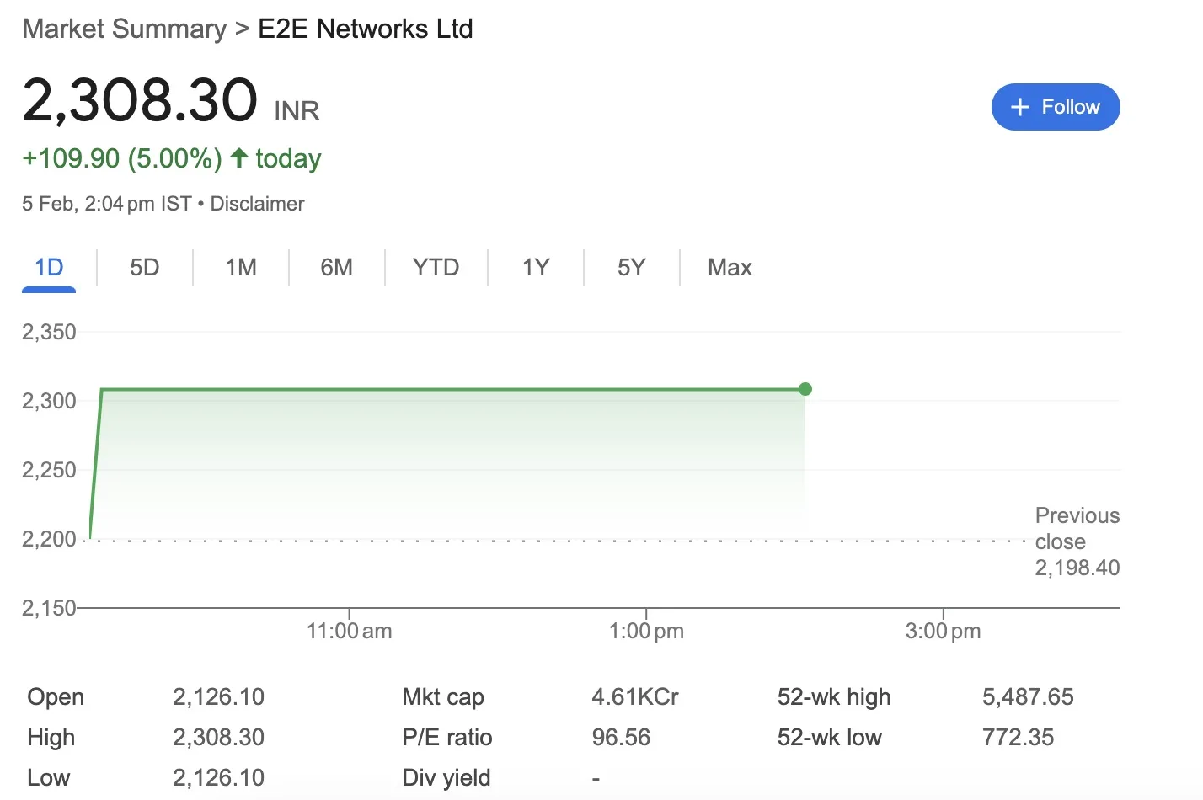Click the 52-wk high value 5,487.65
The width and height of the screenshot is (1203, 800).
[x=1028, y=697]
